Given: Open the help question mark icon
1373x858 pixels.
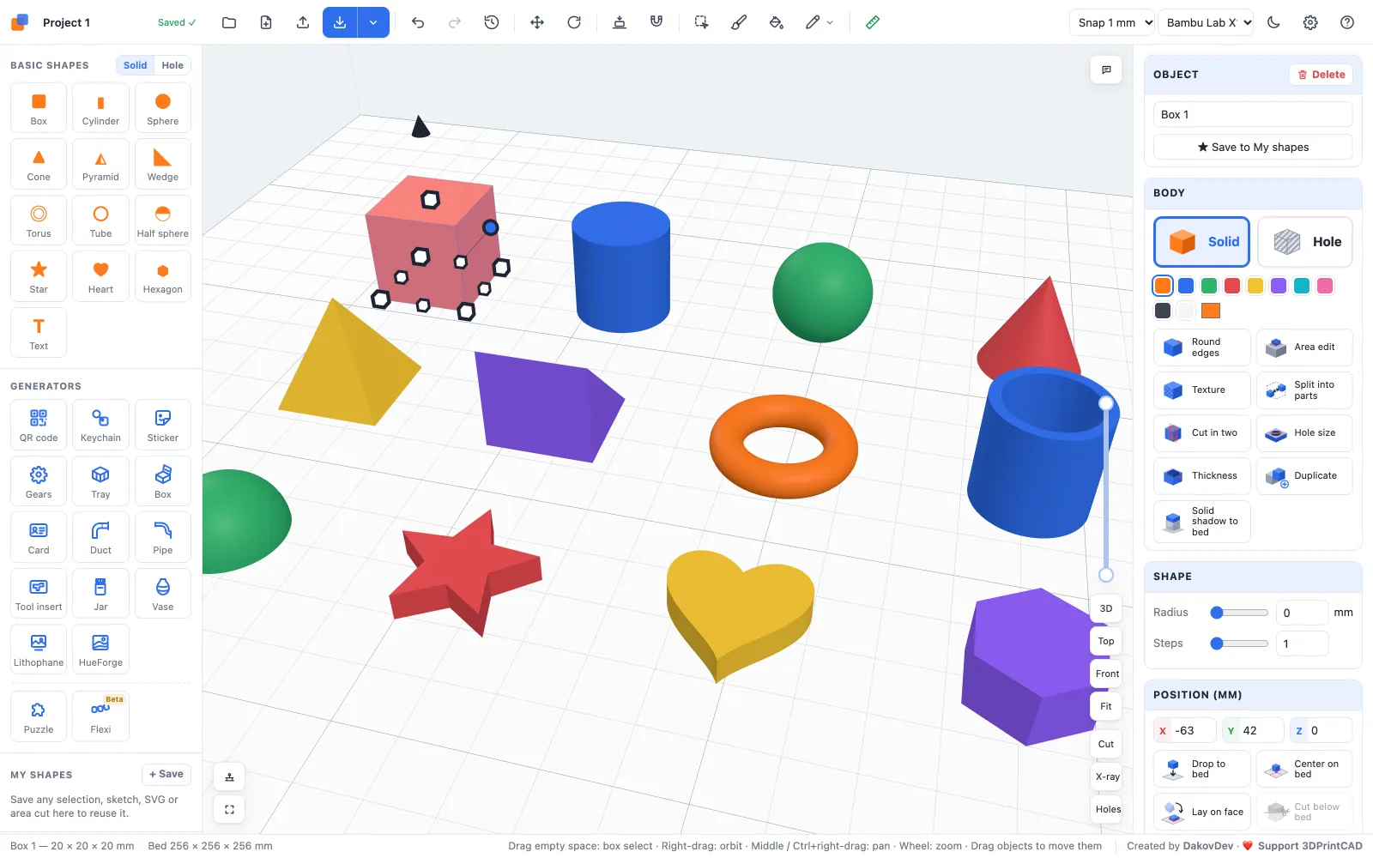Looking at the screenshot, I should [1347, 22].
